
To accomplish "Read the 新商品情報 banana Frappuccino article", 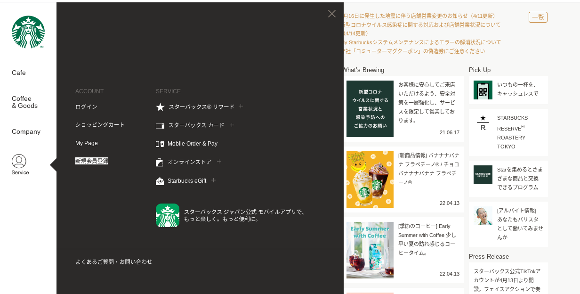I will 429,169.
